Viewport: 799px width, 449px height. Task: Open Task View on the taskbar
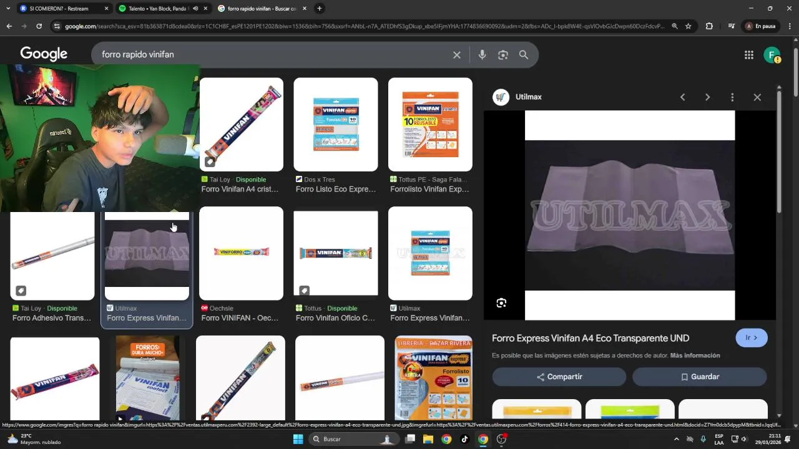point(410,439)
